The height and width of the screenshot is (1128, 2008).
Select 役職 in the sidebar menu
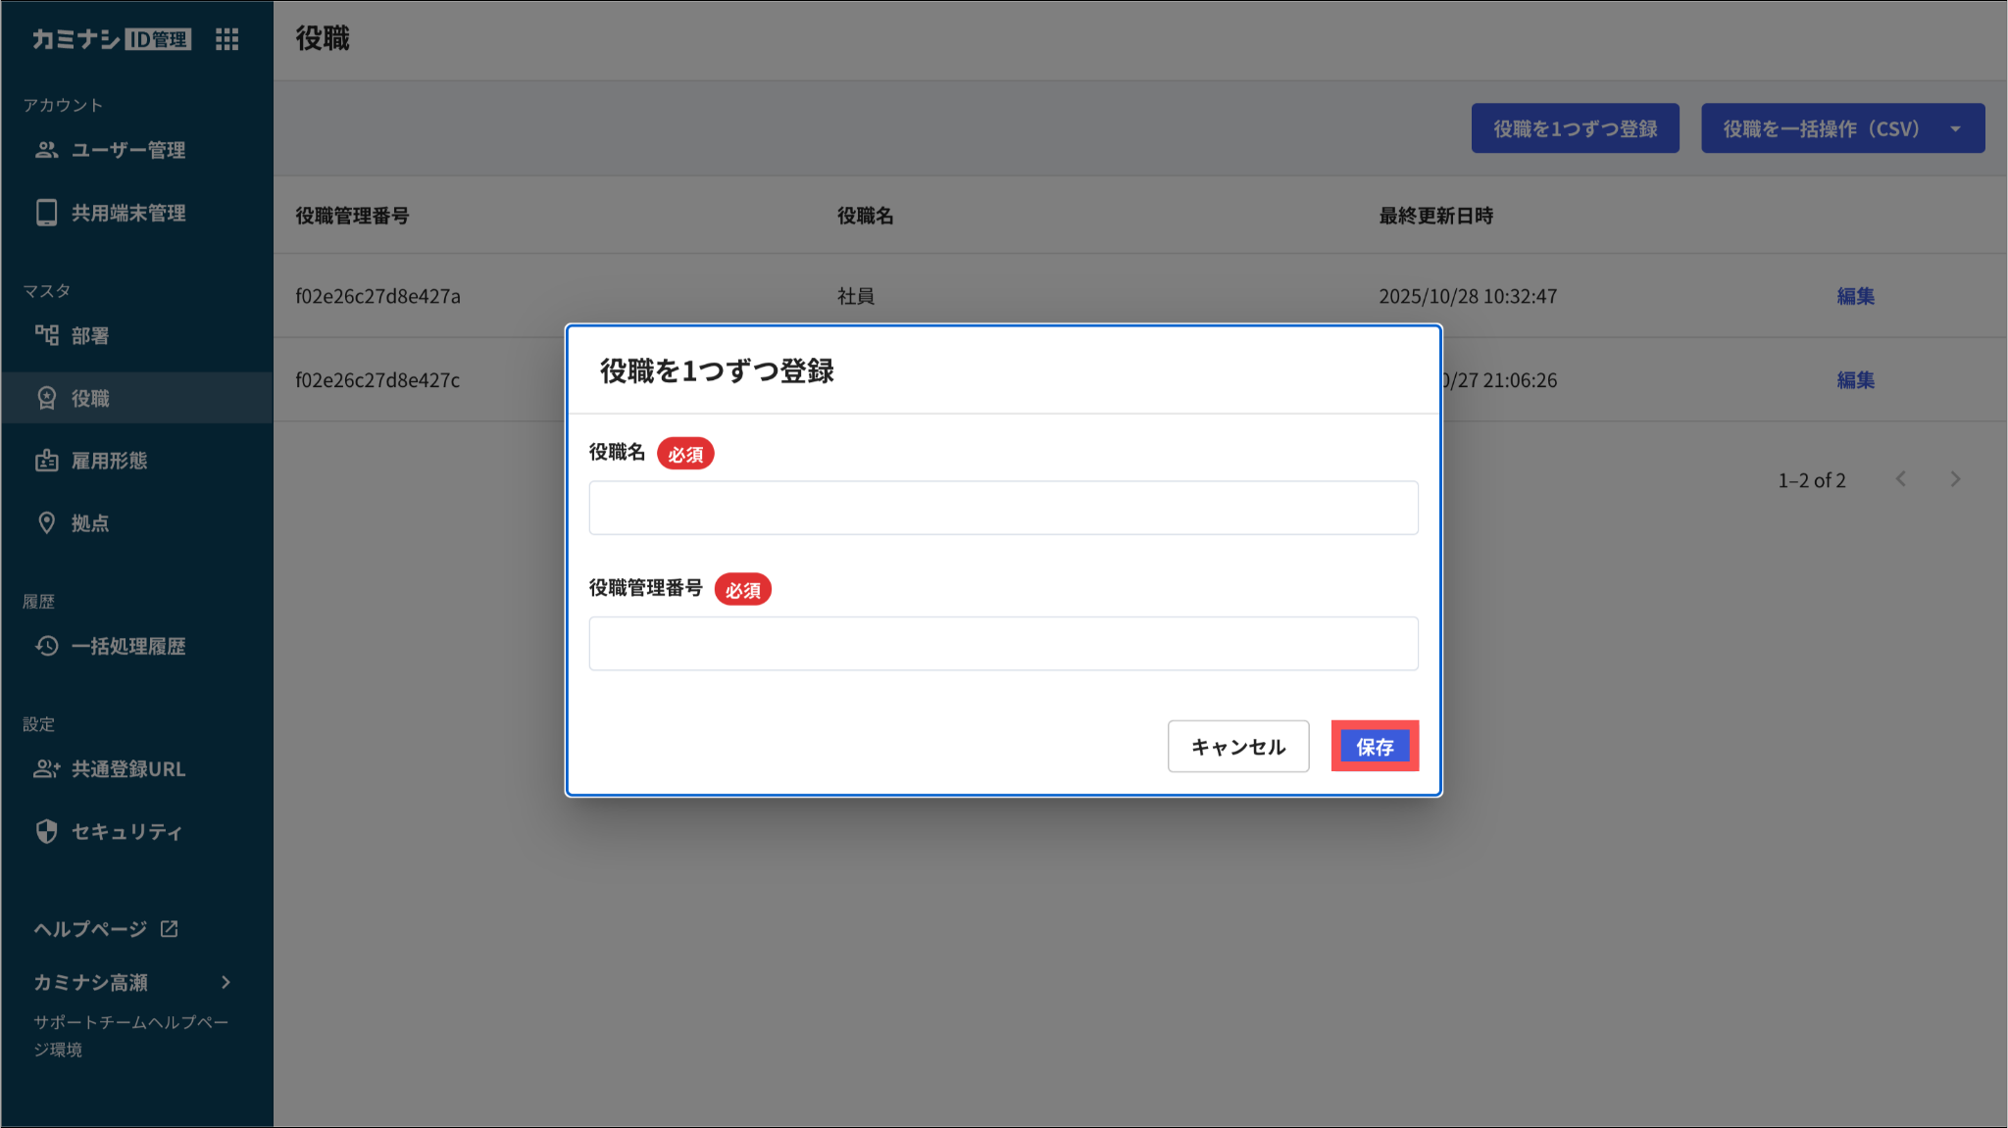tap(90, 398)
